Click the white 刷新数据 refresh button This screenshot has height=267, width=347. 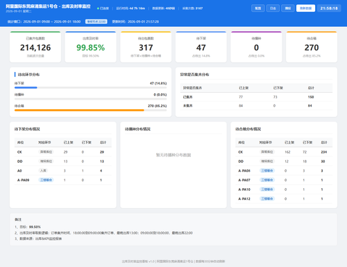point(305,8)
